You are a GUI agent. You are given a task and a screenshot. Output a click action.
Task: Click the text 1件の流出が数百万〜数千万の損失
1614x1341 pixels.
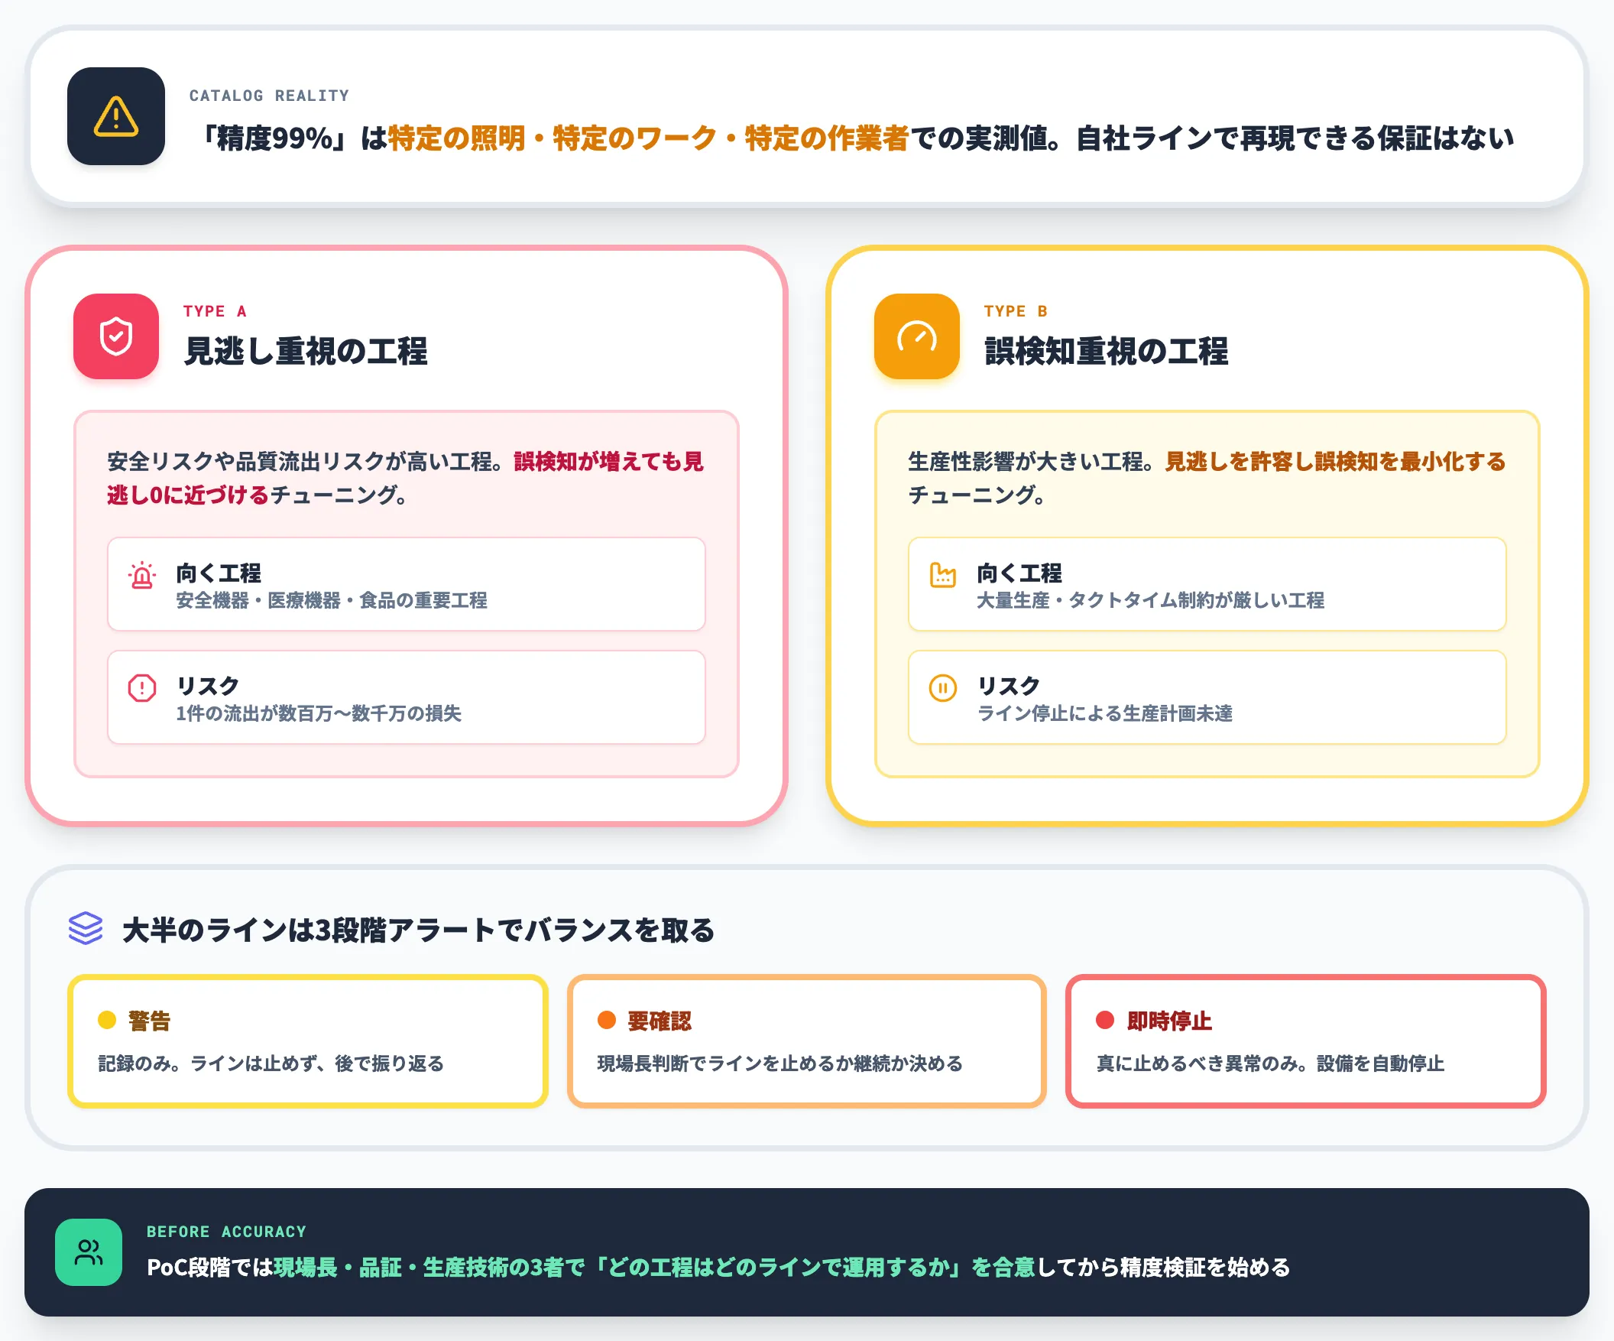[319, 713]
